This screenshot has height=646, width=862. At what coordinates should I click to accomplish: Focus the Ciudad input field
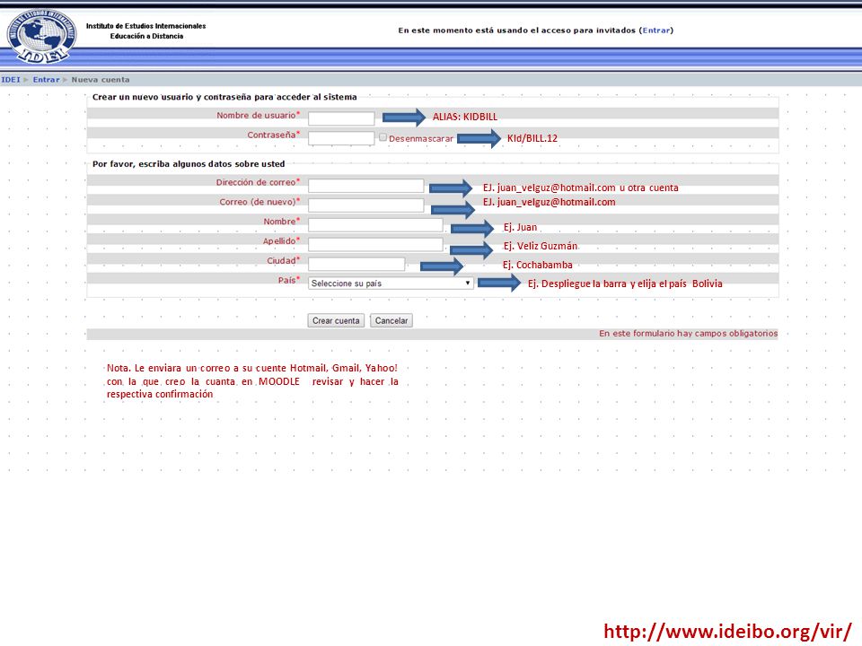[x=356, y=264]
